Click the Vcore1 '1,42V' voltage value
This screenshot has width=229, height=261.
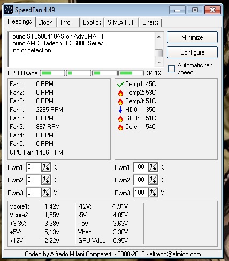tap(52, 206)
